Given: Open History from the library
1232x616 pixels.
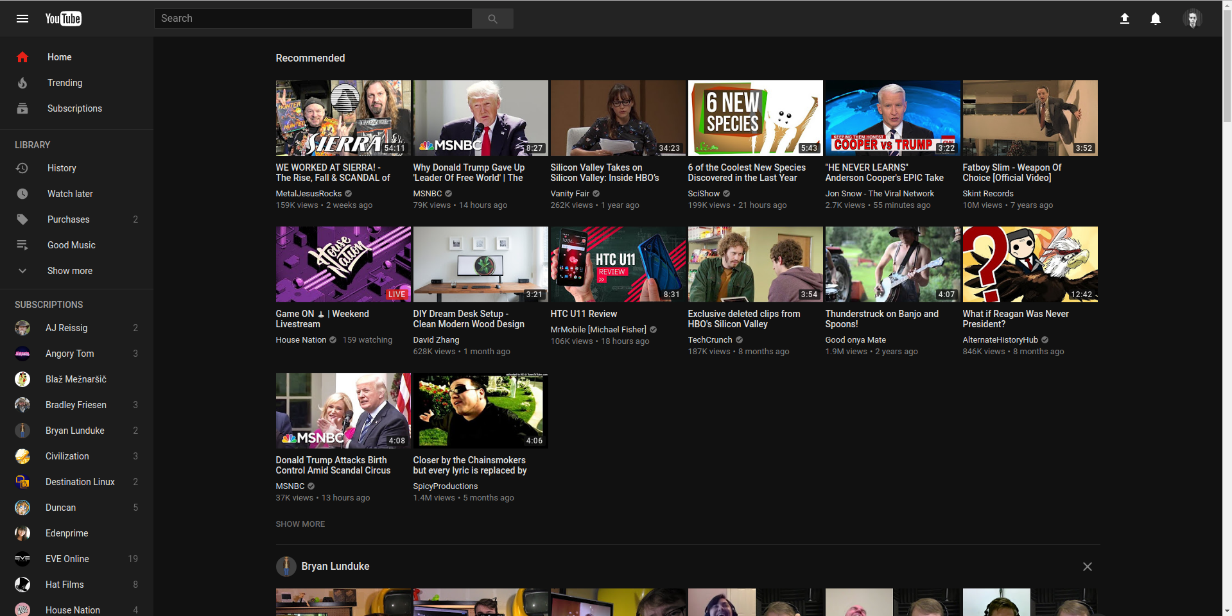Looking at the screenshot, I should pyautogui.click(x=77, y=168).
